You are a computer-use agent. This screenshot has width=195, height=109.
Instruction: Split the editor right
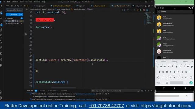(149, 6)
